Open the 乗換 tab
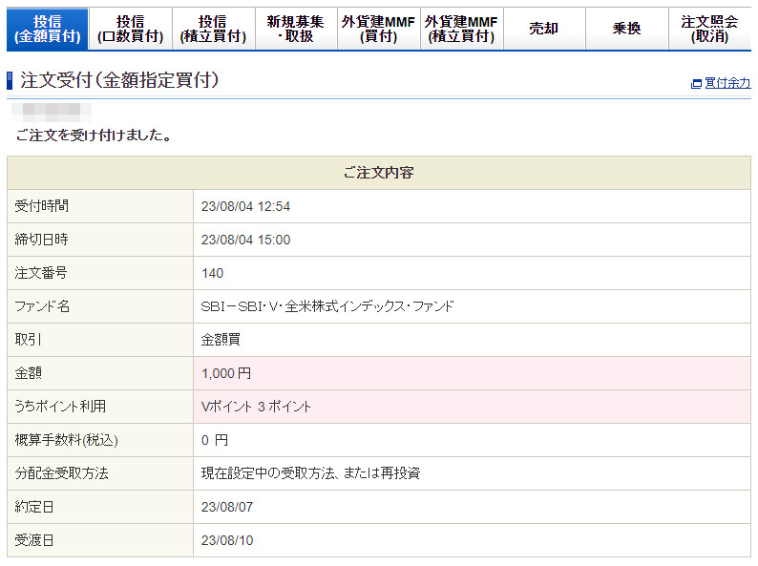The width and height of the screenshot is (758, 566). pyautogui.click(x=626, y=29)
